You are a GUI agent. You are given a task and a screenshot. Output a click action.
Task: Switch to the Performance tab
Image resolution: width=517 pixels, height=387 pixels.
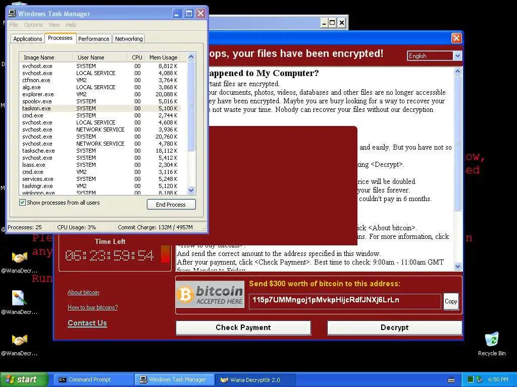point(93,38)
